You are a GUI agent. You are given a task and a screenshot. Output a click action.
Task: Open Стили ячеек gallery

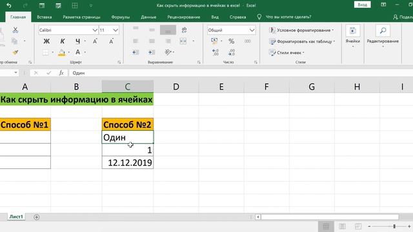tap(287, 53)
